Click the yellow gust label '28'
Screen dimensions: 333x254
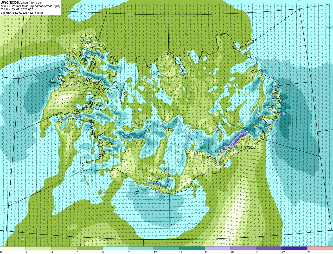tap(278, 96)
